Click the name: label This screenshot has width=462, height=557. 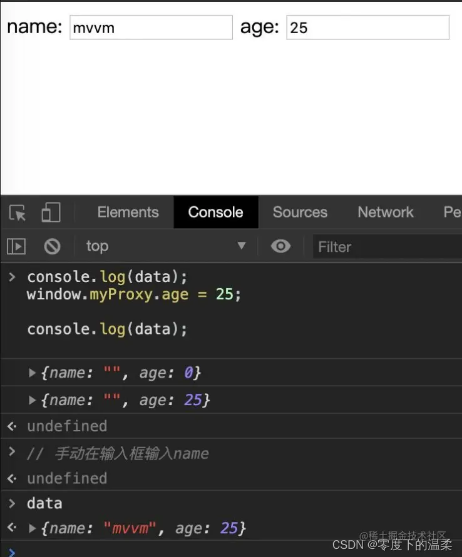tap(34, 27)
